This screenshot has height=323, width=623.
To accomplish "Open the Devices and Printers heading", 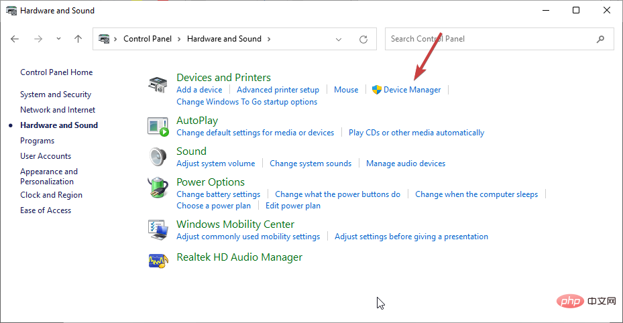I will (x=224, y=77).
